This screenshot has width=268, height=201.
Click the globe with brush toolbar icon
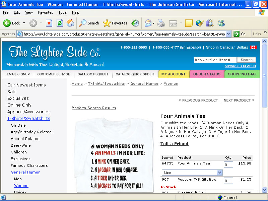click(x=199, y=23)
